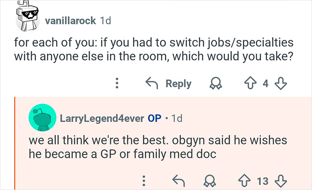Open vanillarock's user profile
This screenshot has width=312, height=190.
[70, 21]
